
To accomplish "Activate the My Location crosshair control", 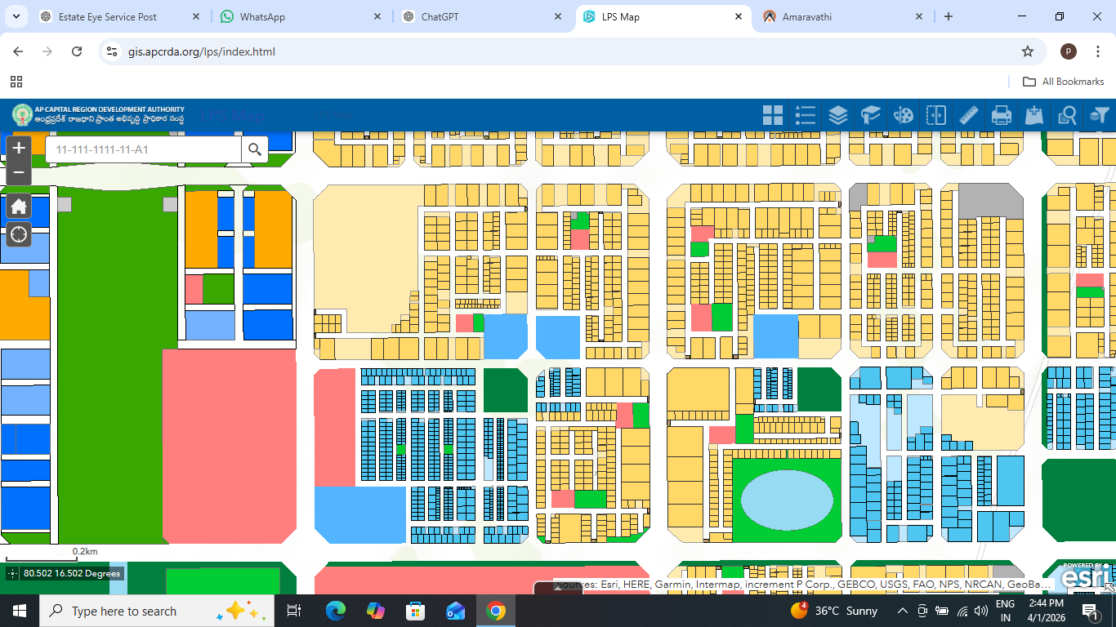I will point(18,234).
